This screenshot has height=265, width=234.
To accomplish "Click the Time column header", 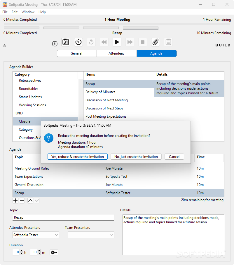I will 209,157.
